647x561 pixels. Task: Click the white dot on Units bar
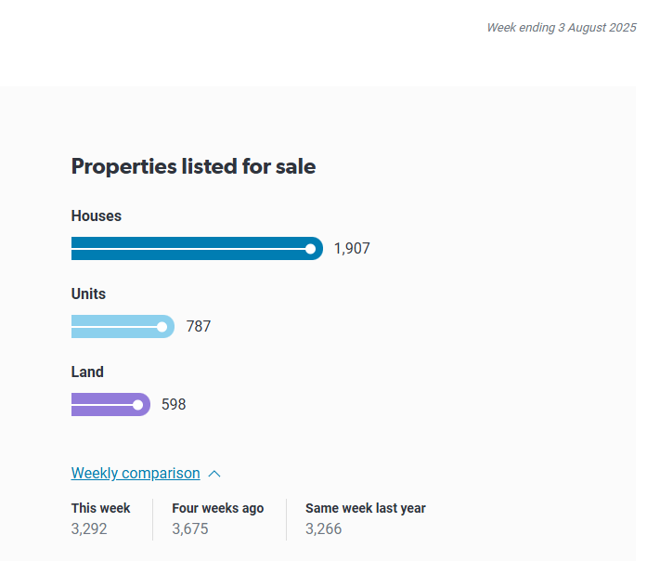[x=162, y=327]
